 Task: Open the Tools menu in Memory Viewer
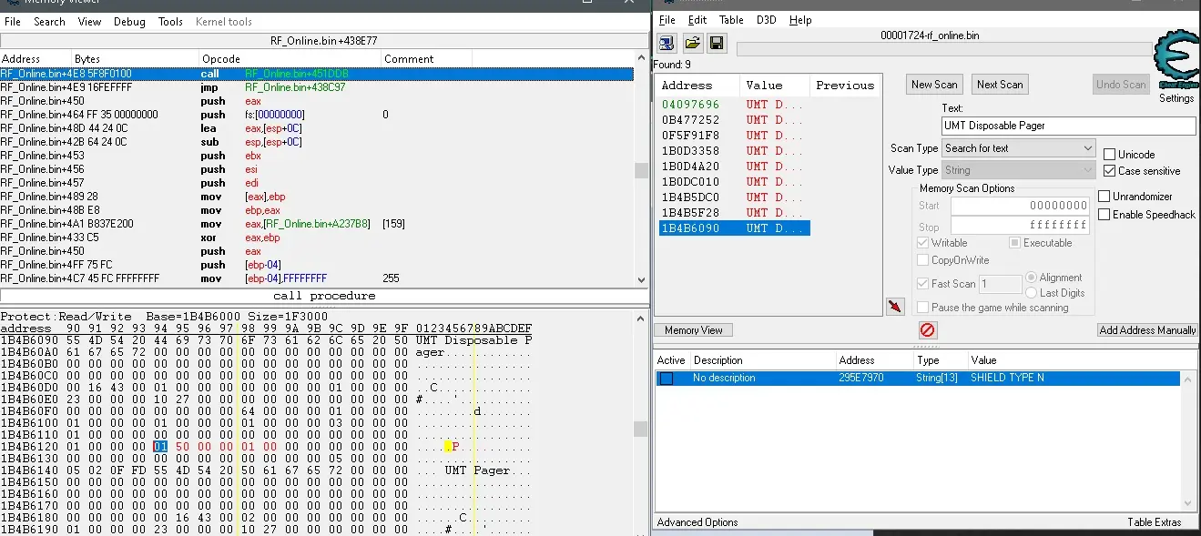click(x=170, y=22)
